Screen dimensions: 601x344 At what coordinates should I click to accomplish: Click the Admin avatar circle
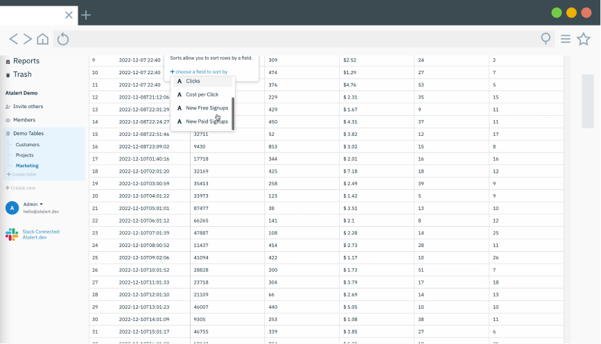tap(12, 208)
